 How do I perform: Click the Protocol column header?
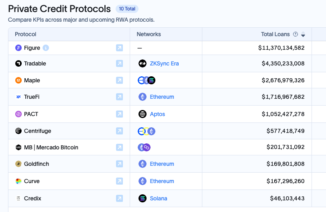coord(26,34)
